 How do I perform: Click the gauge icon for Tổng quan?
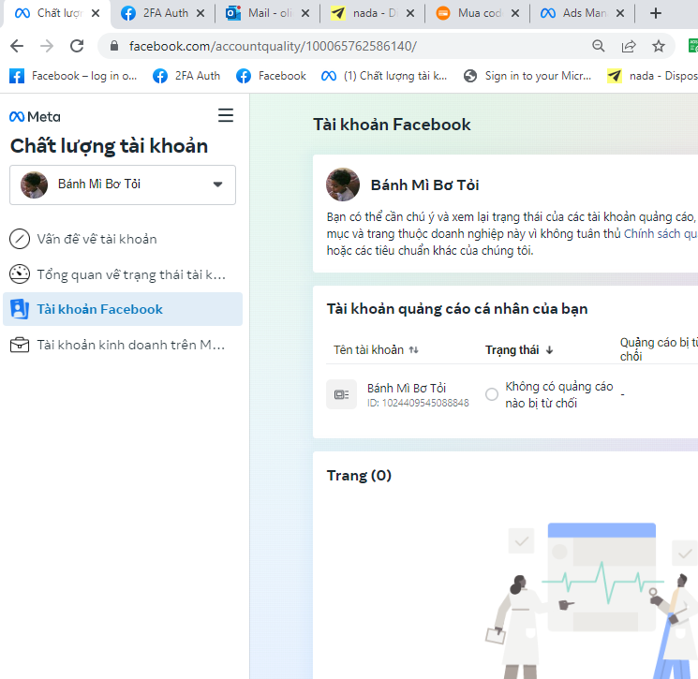(20, 274)
